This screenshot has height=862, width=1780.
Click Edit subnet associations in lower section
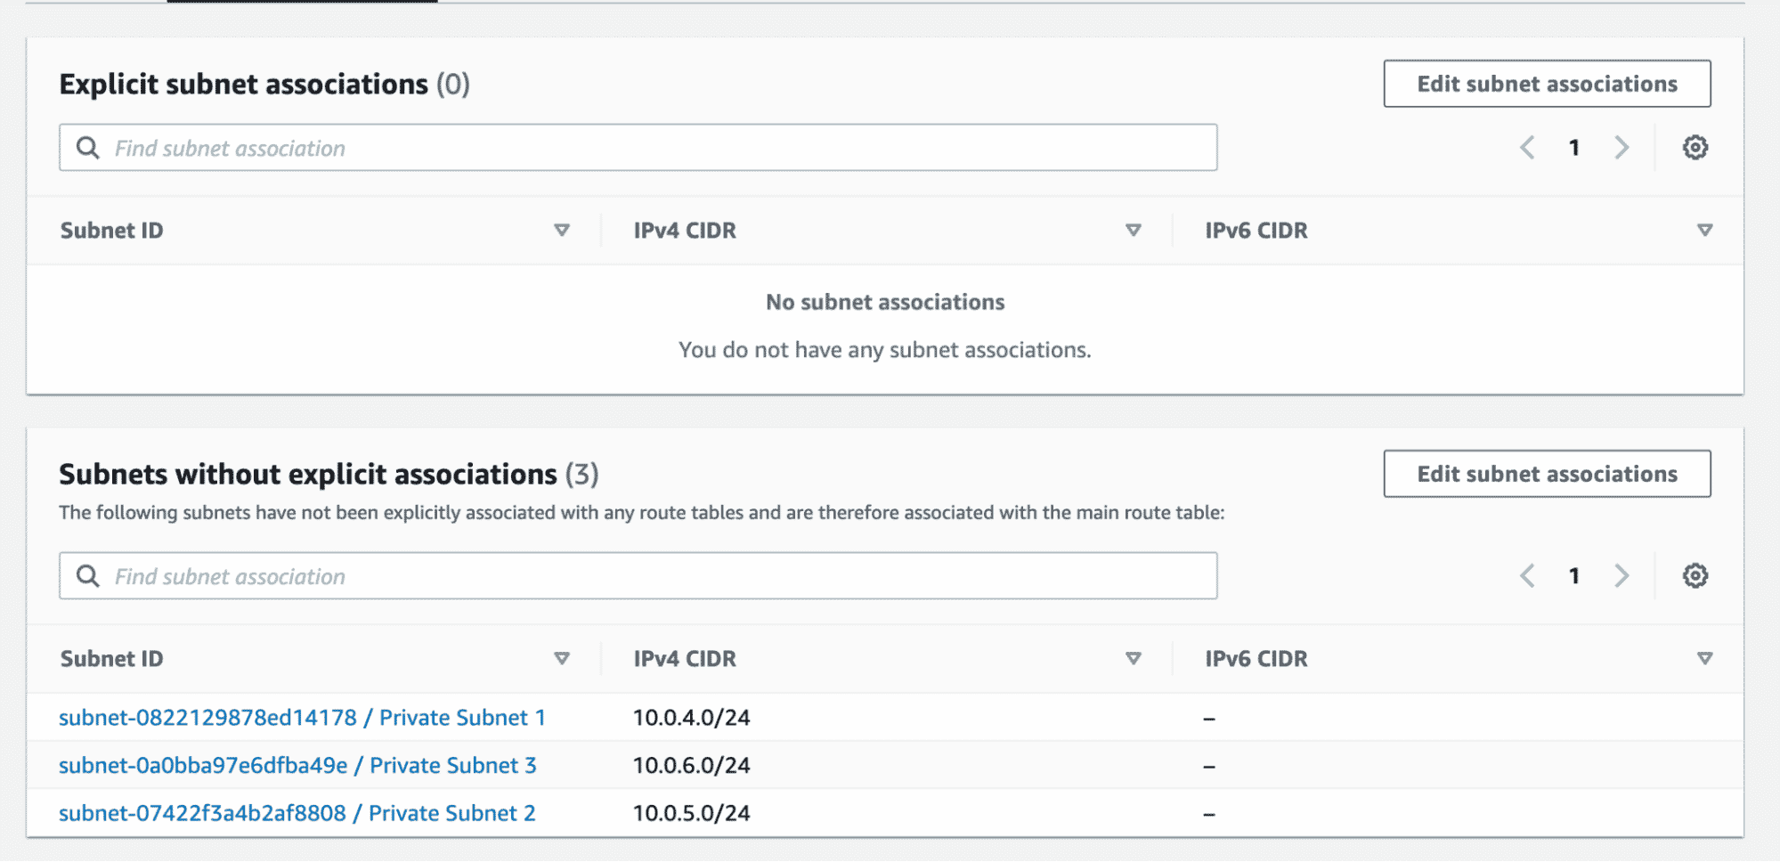click(x=1546, y=474)
